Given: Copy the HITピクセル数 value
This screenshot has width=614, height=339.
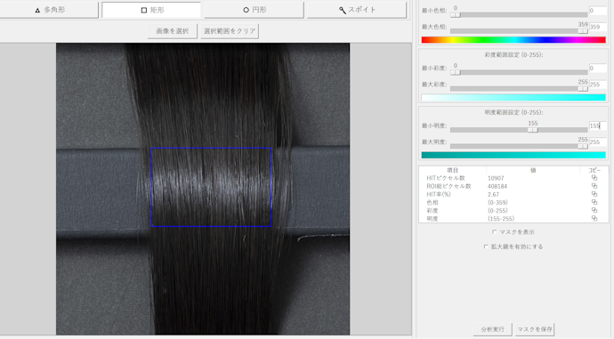Looking at the screenshot, I should 594,178.
